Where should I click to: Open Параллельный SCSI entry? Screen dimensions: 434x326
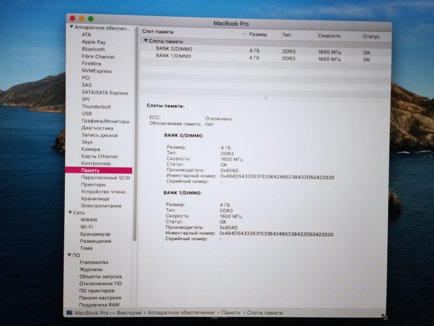(x=105, y=178)
